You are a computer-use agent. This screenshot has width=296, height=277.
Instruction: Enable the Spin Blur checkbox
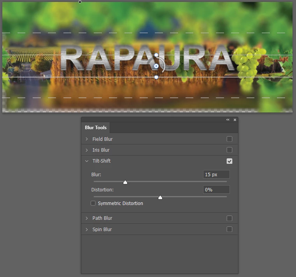click(229, 229)
